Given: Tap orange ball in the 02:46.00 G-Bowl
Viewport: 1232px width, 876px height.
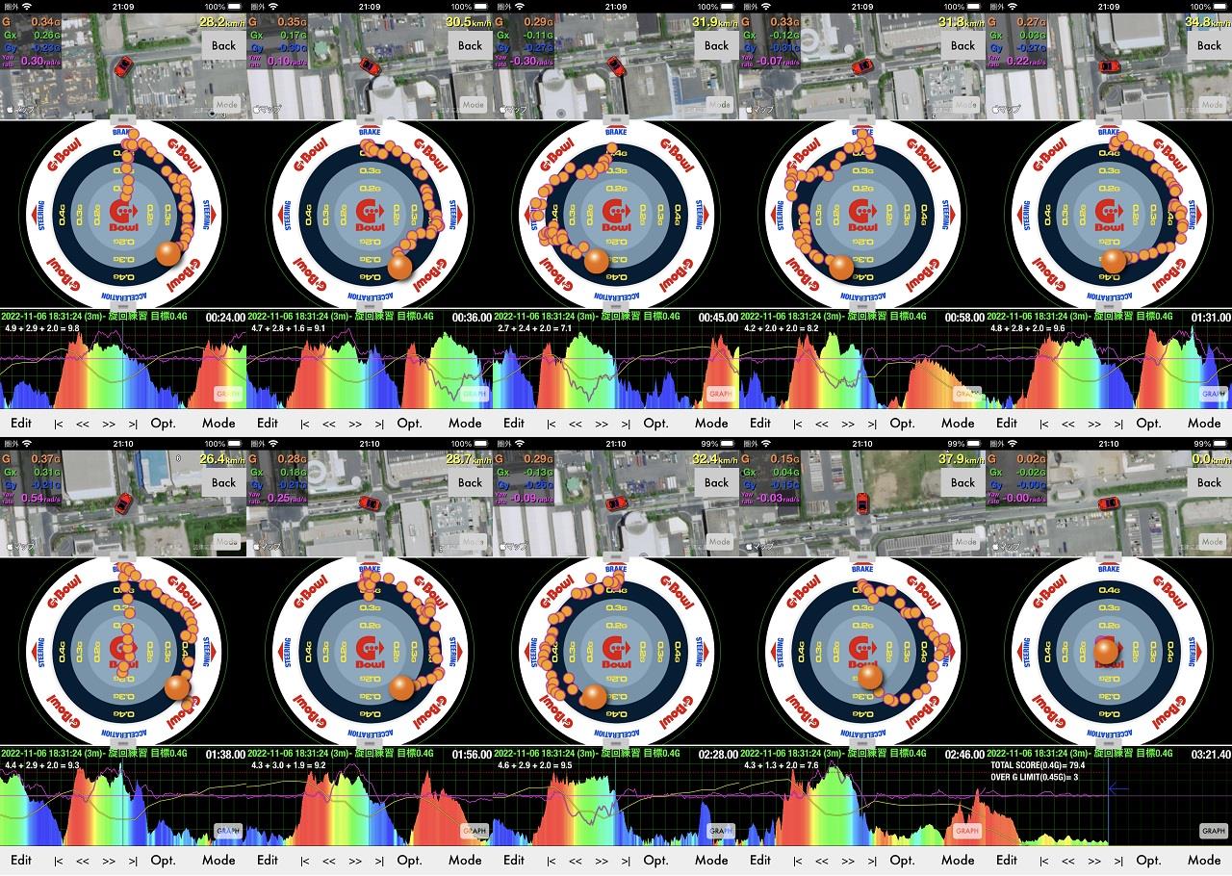Looking at the screenshot, I should (x=870, y=677).
